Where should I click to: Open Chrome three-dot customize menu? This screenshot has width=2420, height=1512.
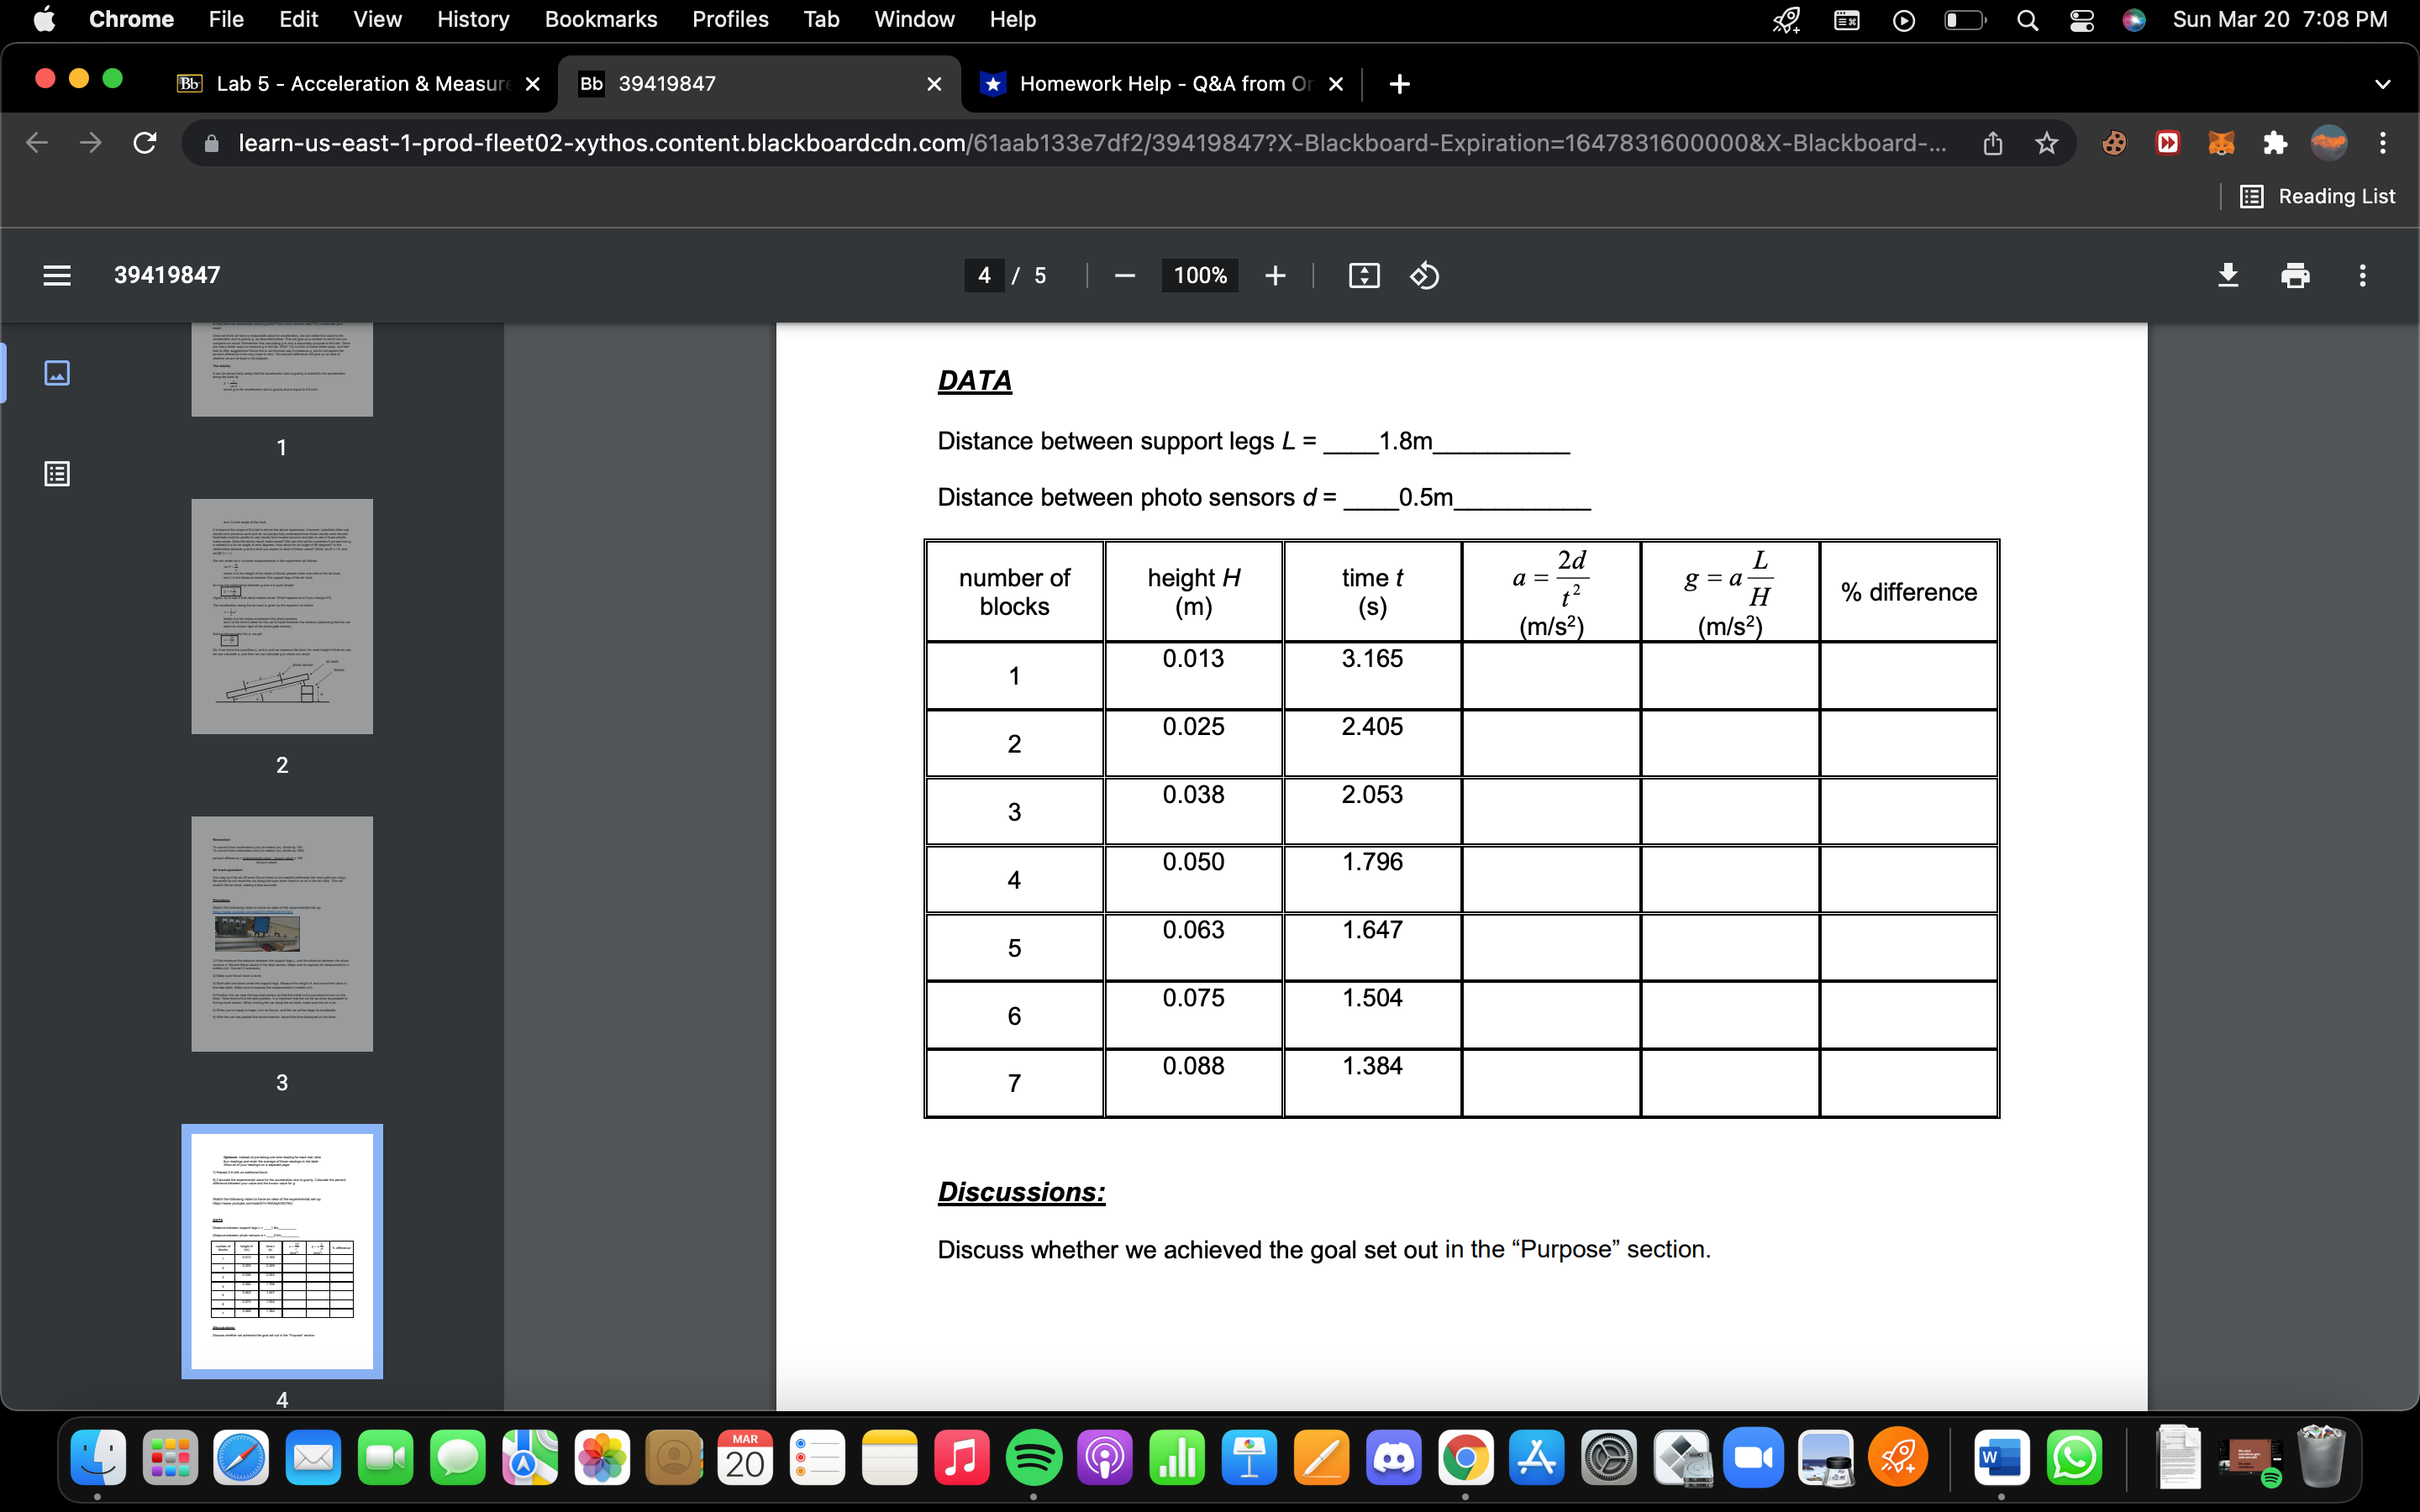(2383, 143)
